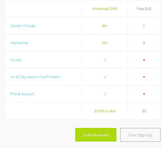Select the Free DNS column header

[x=144, y=9]
